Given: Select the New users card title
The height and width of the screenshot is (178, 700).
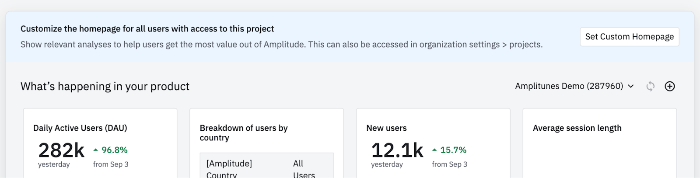Looking at the screenshot, I should click(386, 128).
